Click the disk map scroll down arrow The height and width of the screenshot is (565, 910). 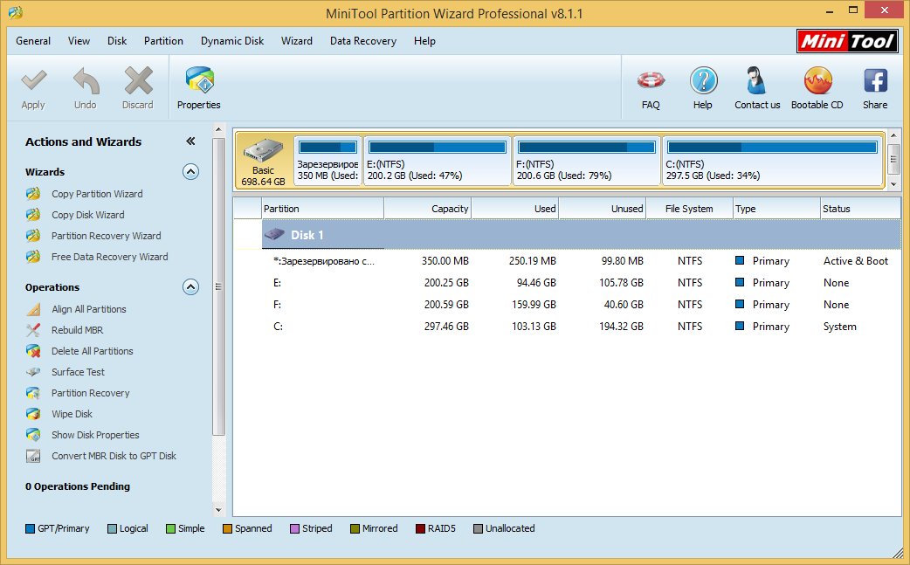pyautogui.click(x=893, y=184)
